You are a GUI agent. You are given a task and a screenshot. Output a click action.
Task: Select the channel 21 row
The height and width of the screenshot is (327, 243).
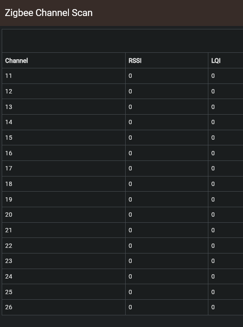click(123, 230)
